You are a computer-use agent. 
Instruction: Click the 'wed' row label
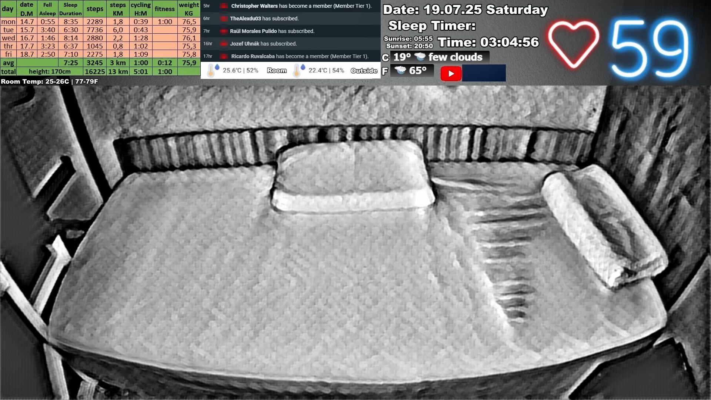click(8, 38)
